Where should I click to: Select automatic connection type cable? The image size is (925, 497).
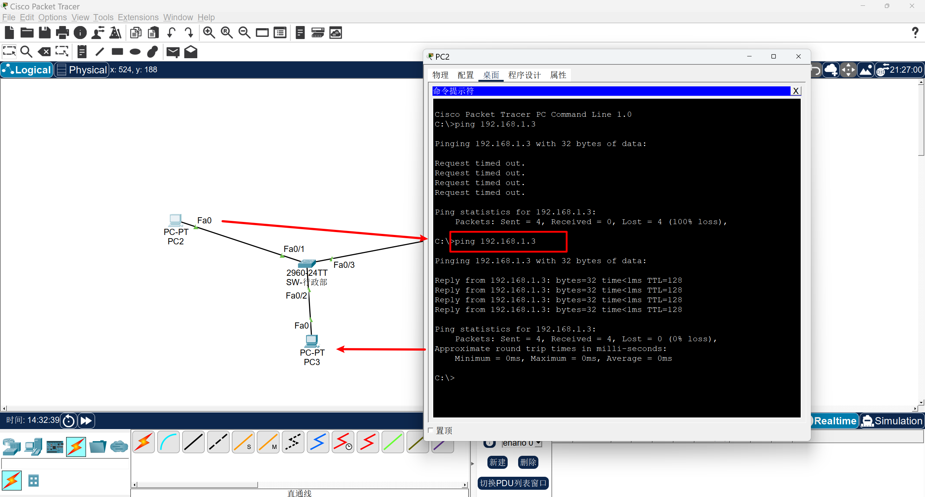144,442
